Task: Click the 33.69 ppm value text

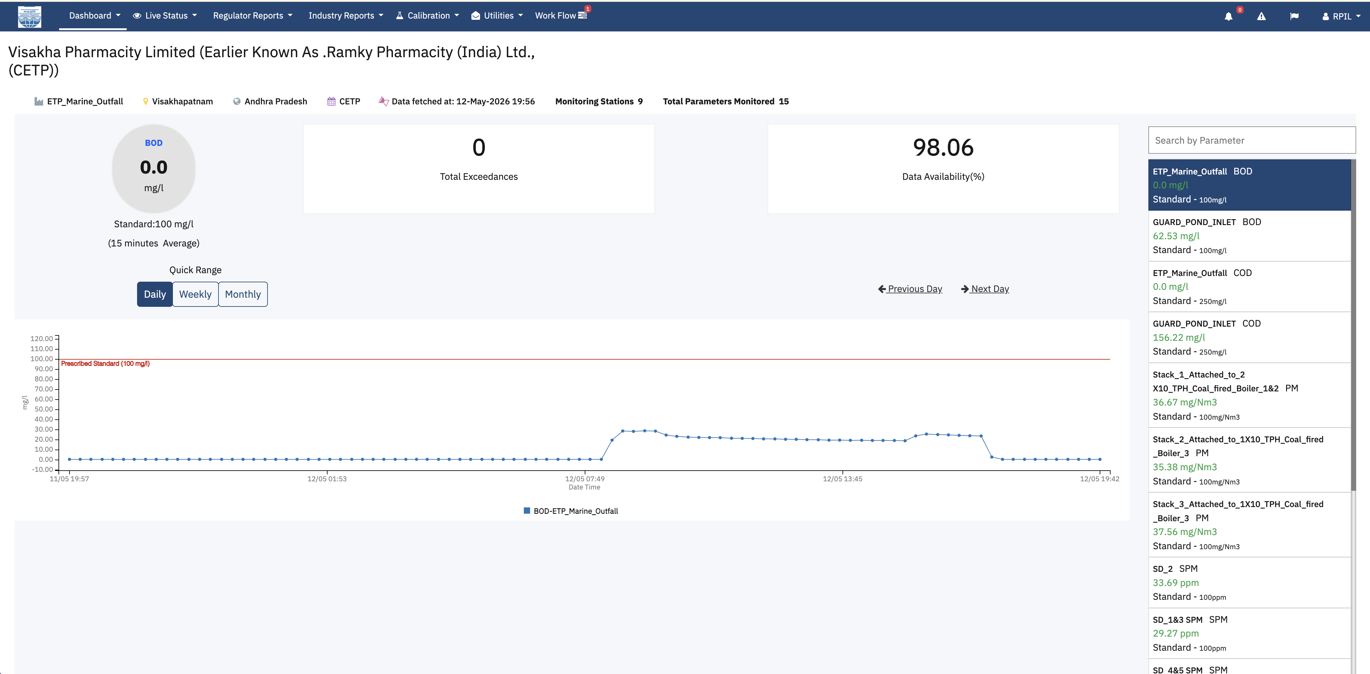Action: coord(1175,583)
